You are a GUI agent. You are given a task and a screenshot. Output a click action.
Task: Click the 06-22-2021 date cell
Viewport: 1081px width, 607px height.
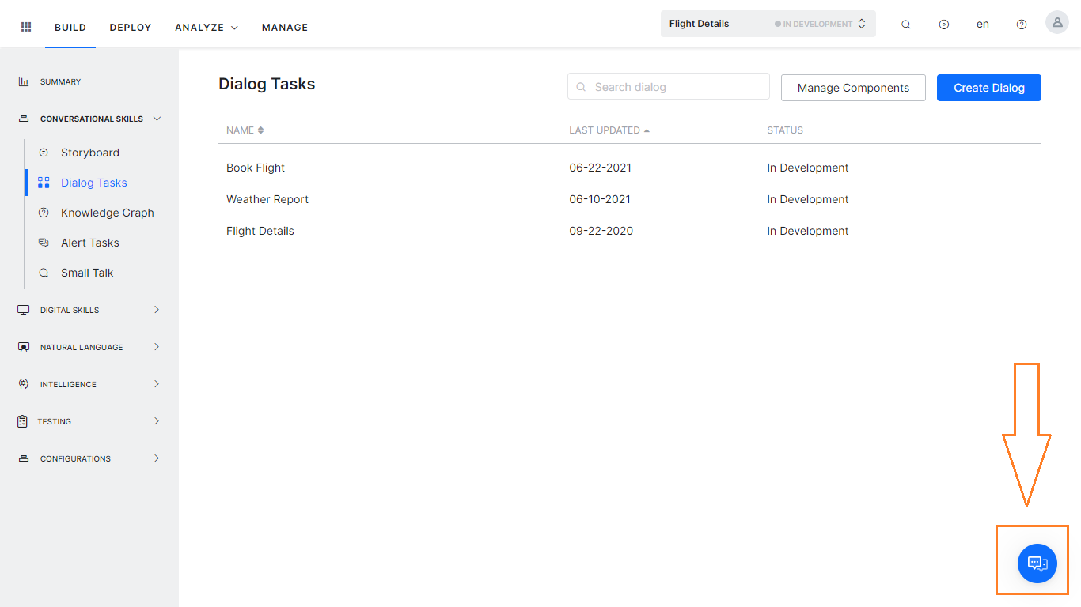pyautogui.click(x=601, y=168)
